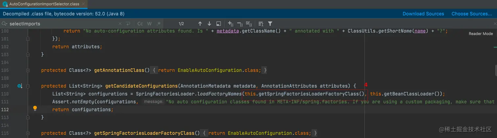
Task: Clear the selectImports search text
Action: (120, 24)
